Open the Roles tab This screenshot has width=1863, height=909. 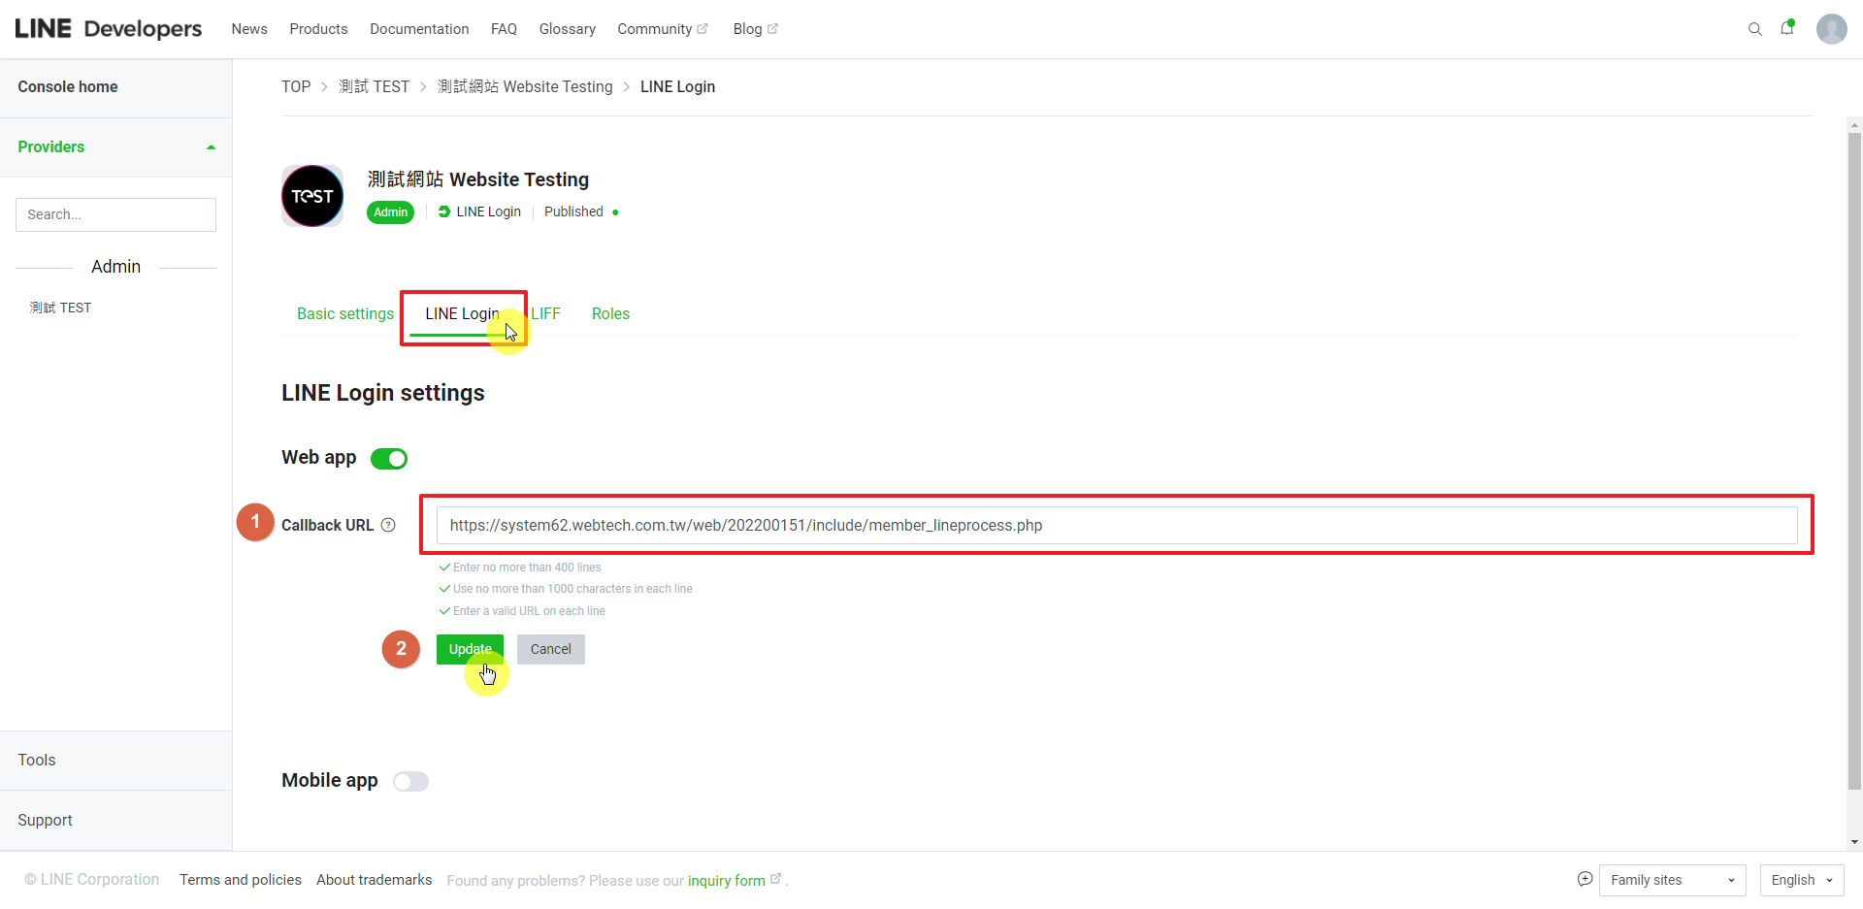[x=610, y=313]
